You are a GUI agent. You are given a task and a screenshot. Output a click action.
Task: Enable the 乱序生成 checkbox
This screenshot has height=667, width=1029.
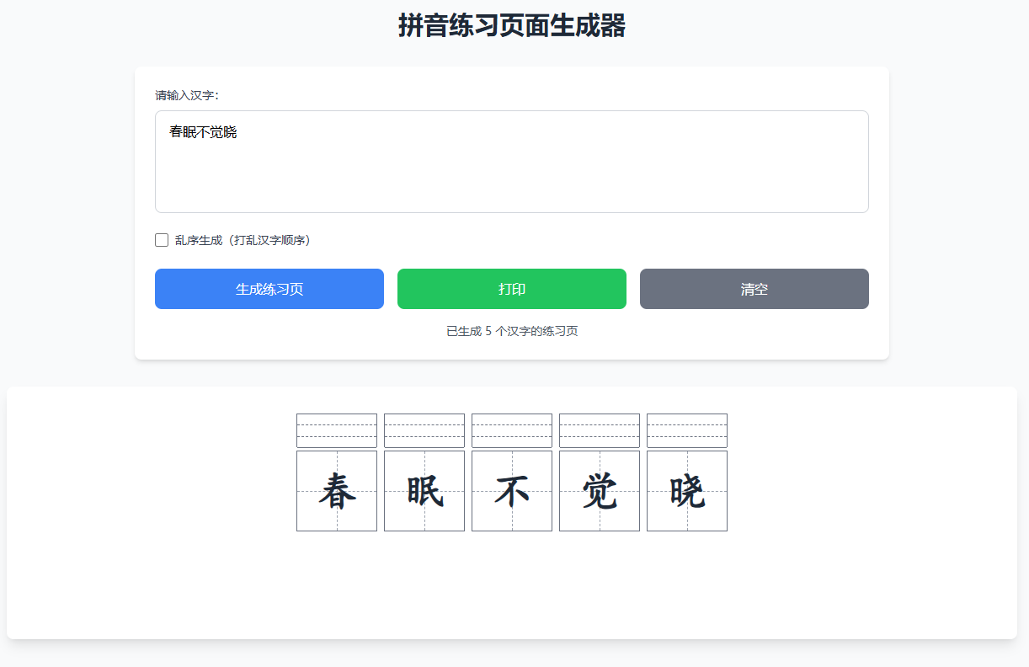(x=161, y=240)
